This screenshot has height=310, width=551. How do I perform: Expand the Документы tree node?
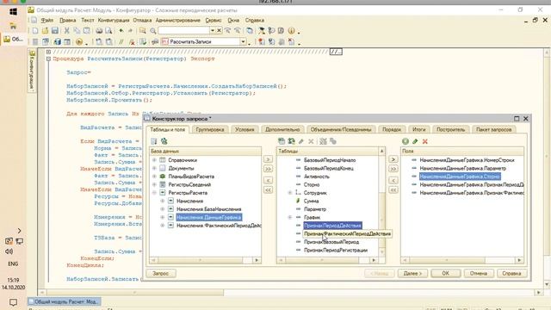(154, 169)
